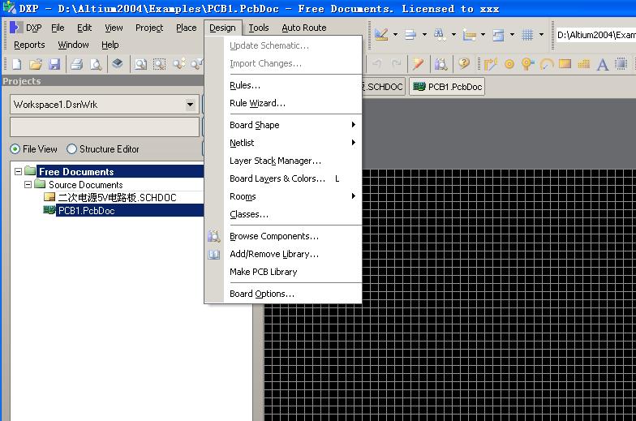Viewport: 636px width, 421px height.
Task: Click the zoom fit document icon
Action: (141, 64)
